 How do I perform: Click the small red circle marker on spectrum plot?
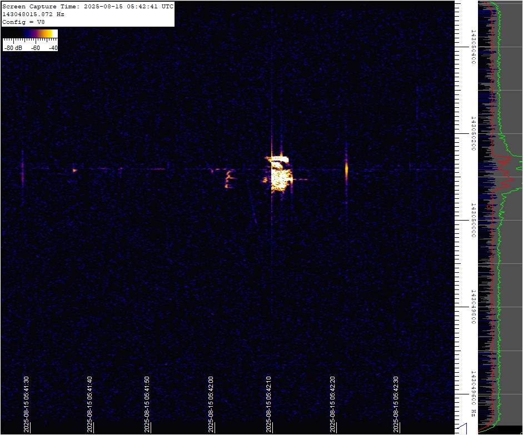(x=489, y=207)
